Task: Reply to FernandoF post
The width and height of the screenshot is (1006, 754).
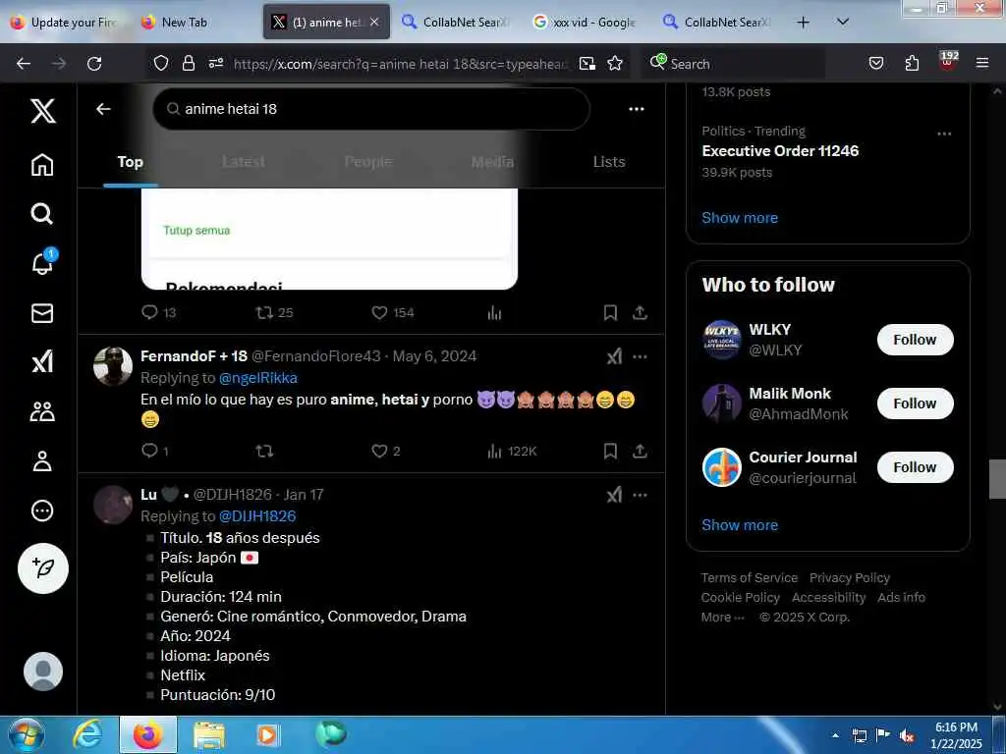Action: 154,452
